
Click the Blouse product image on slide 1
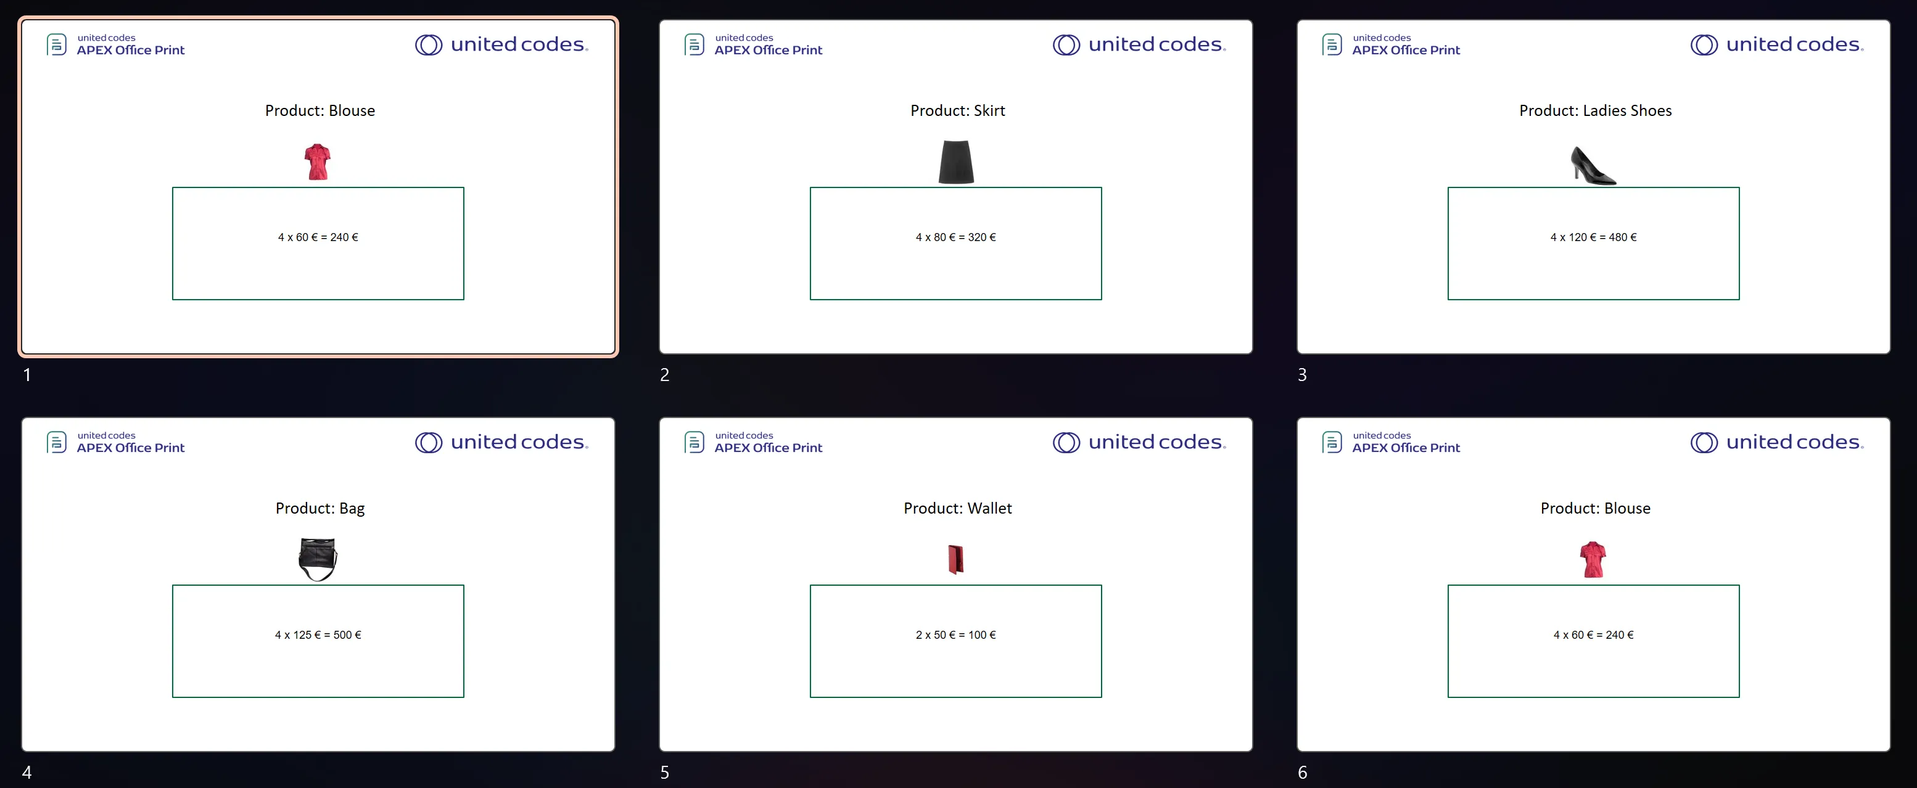[319, 163]
